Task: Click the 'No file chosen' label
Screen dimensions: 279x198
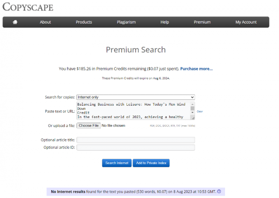Action: click(x=113, y=126)
